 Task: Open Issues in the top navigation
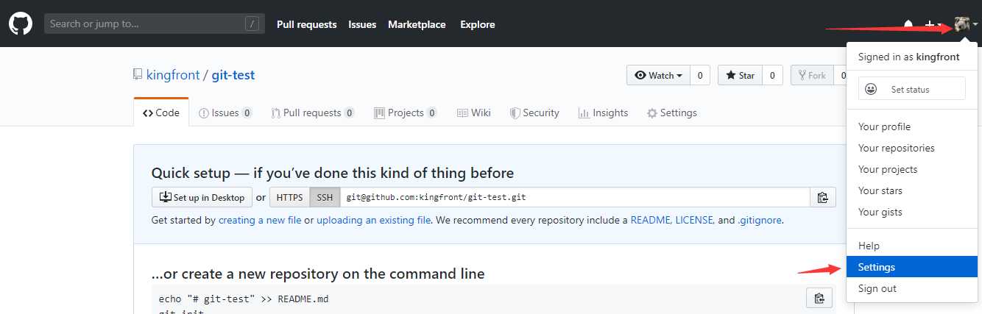click(362, 24)
